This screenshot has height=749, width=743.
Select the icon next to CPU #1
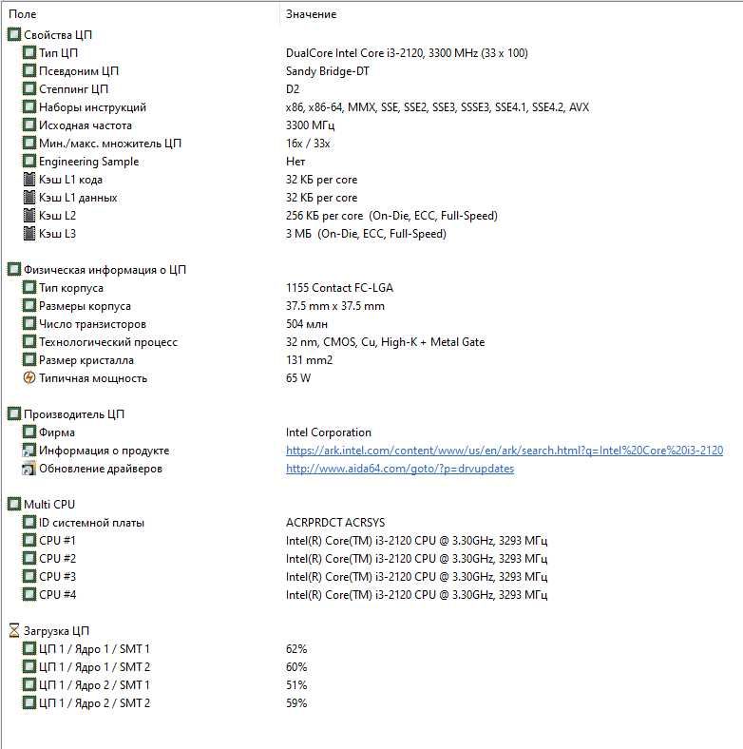(29, 540)
